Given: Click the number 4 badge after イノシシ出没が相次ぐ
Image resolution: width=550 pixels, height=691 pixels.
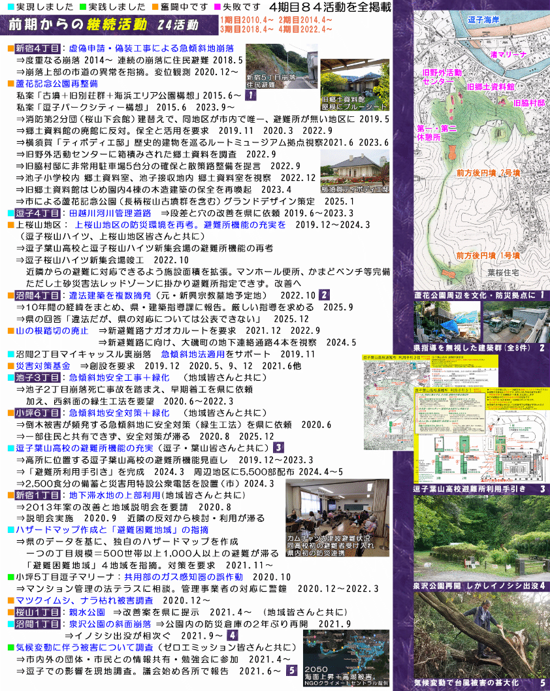Looking at the screenshot, I should click(x=233, y=635).
